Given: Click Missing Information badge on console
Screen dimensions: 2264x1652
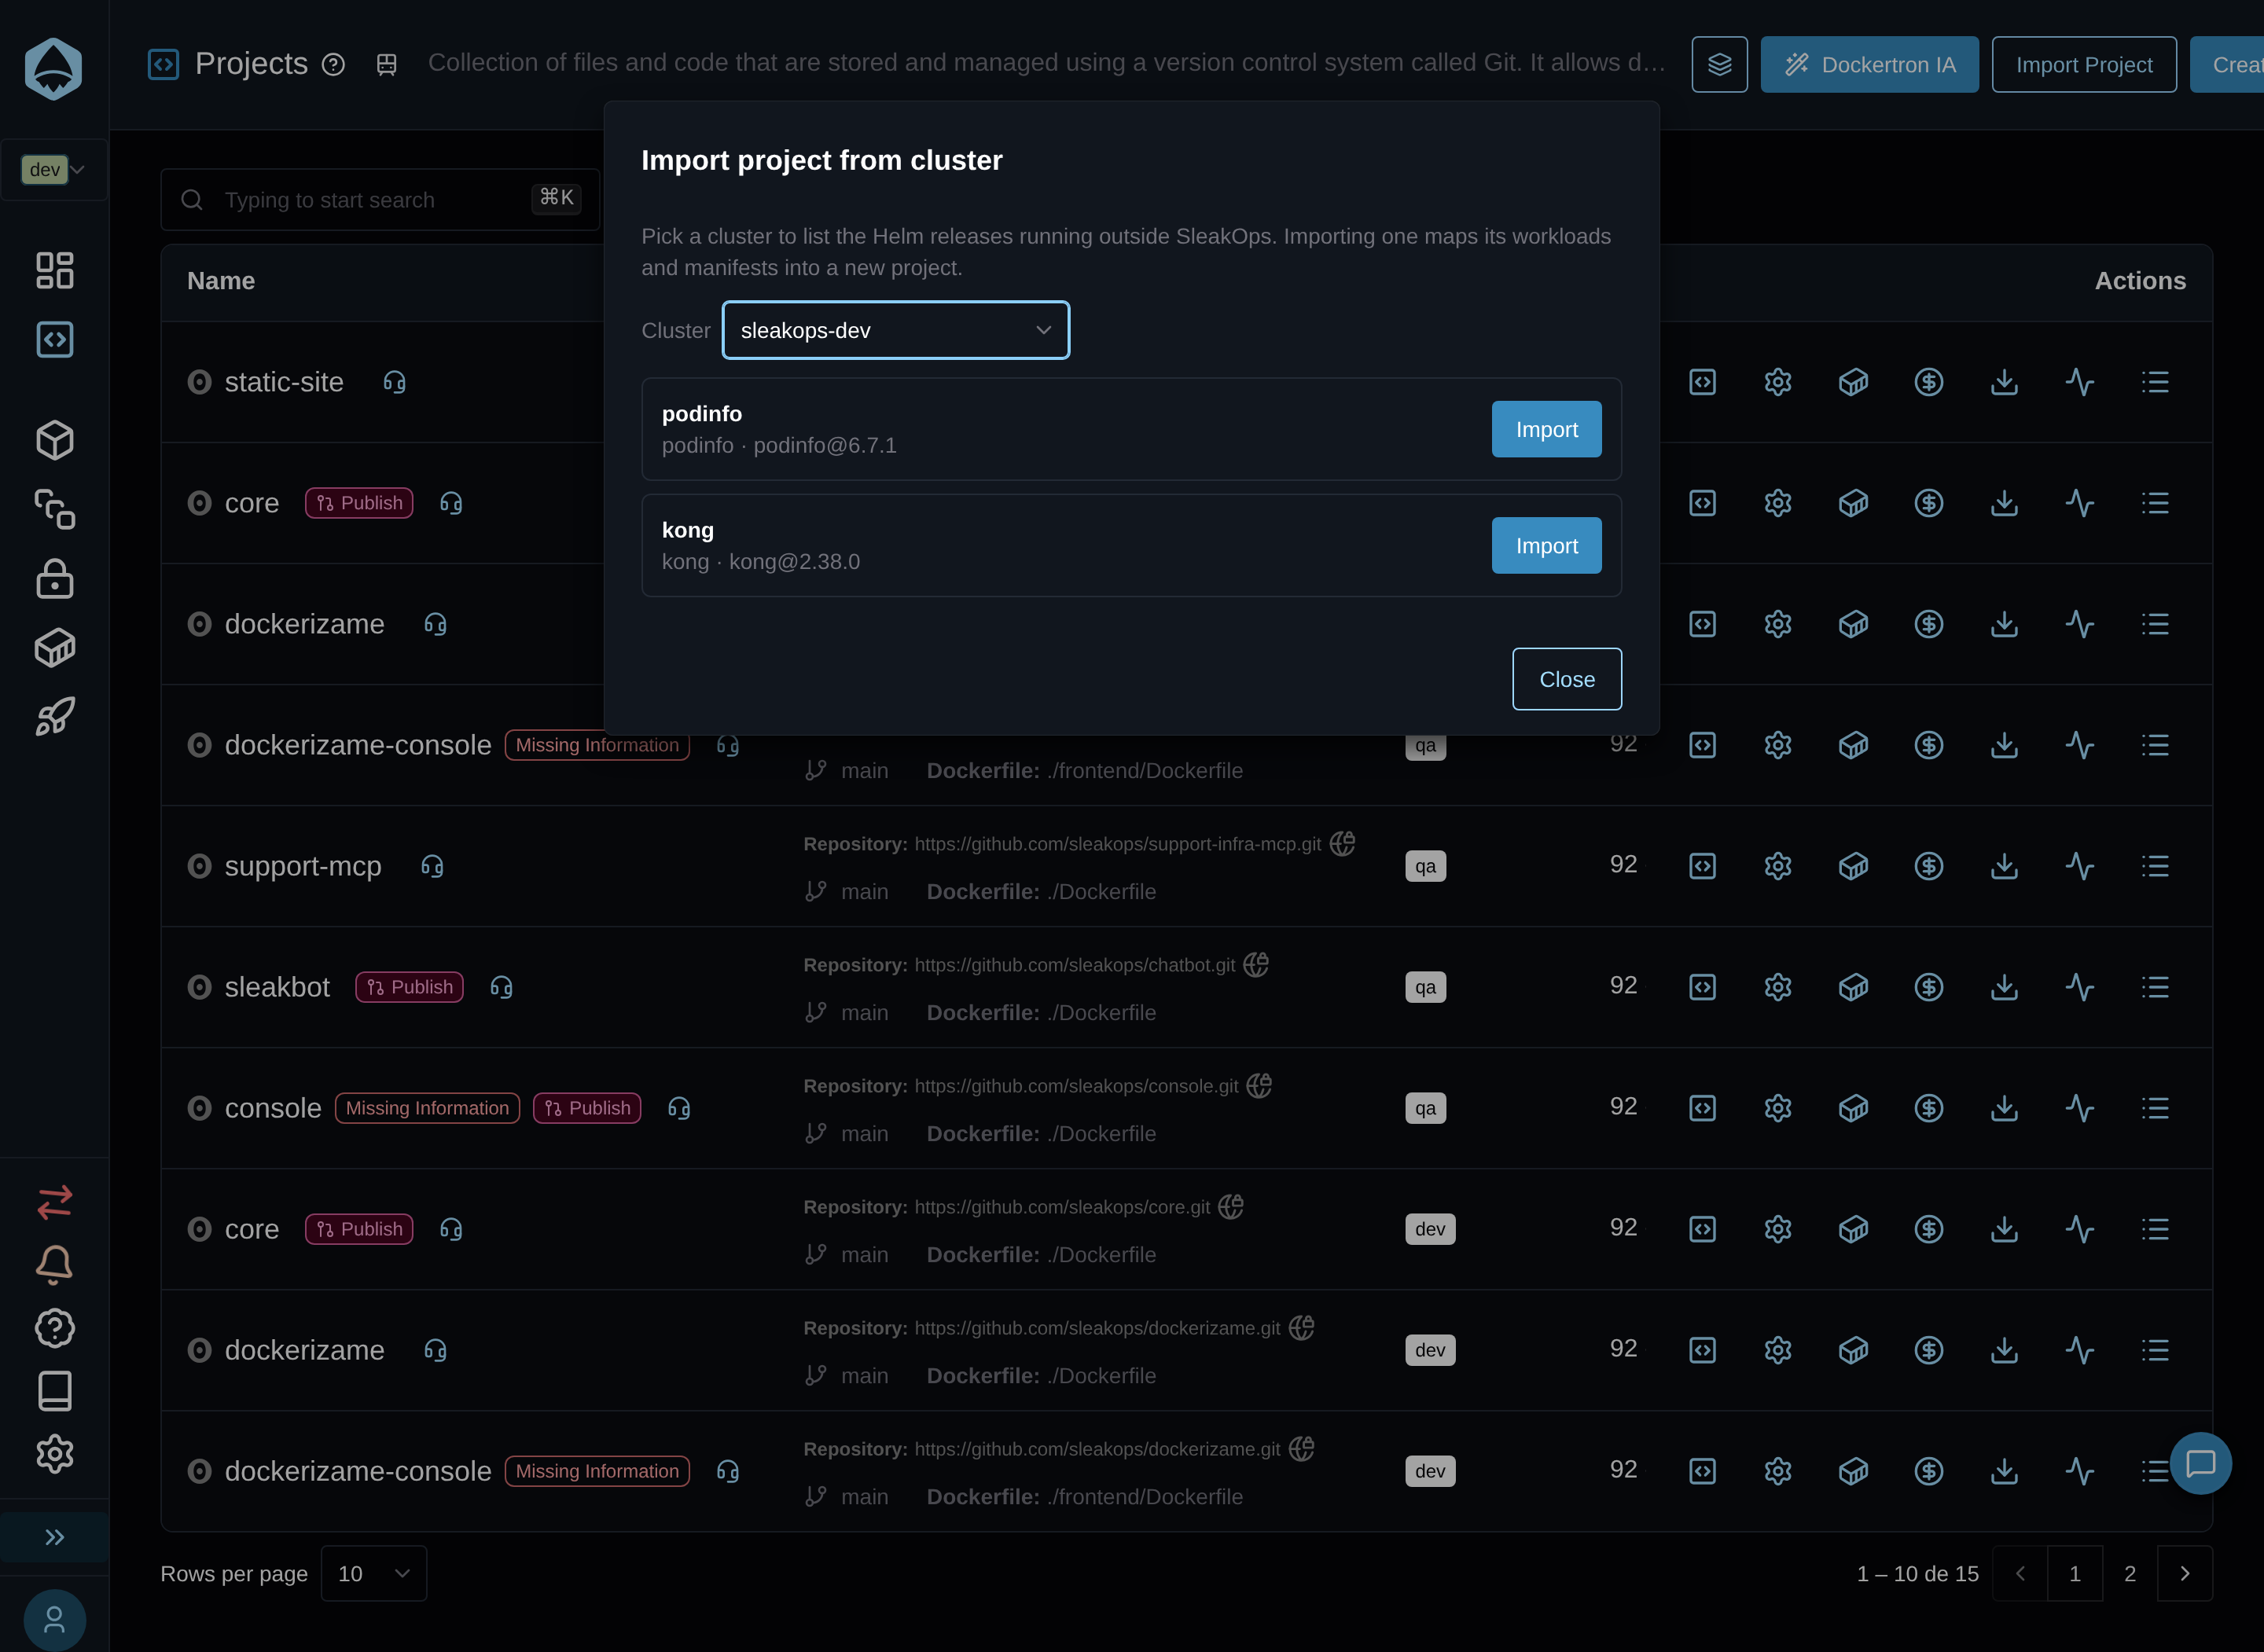Looking at the screenshot, I should point(427,1108).
